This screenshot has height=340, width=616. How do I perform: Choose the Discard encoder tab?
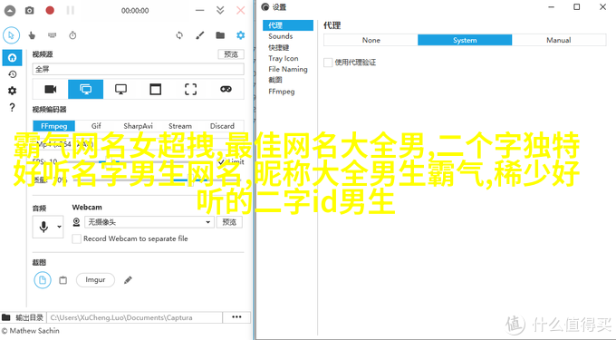222,126
